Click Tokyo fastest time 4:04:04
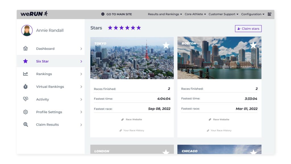Viewport: 291px width, 164px height. (164, 99)
